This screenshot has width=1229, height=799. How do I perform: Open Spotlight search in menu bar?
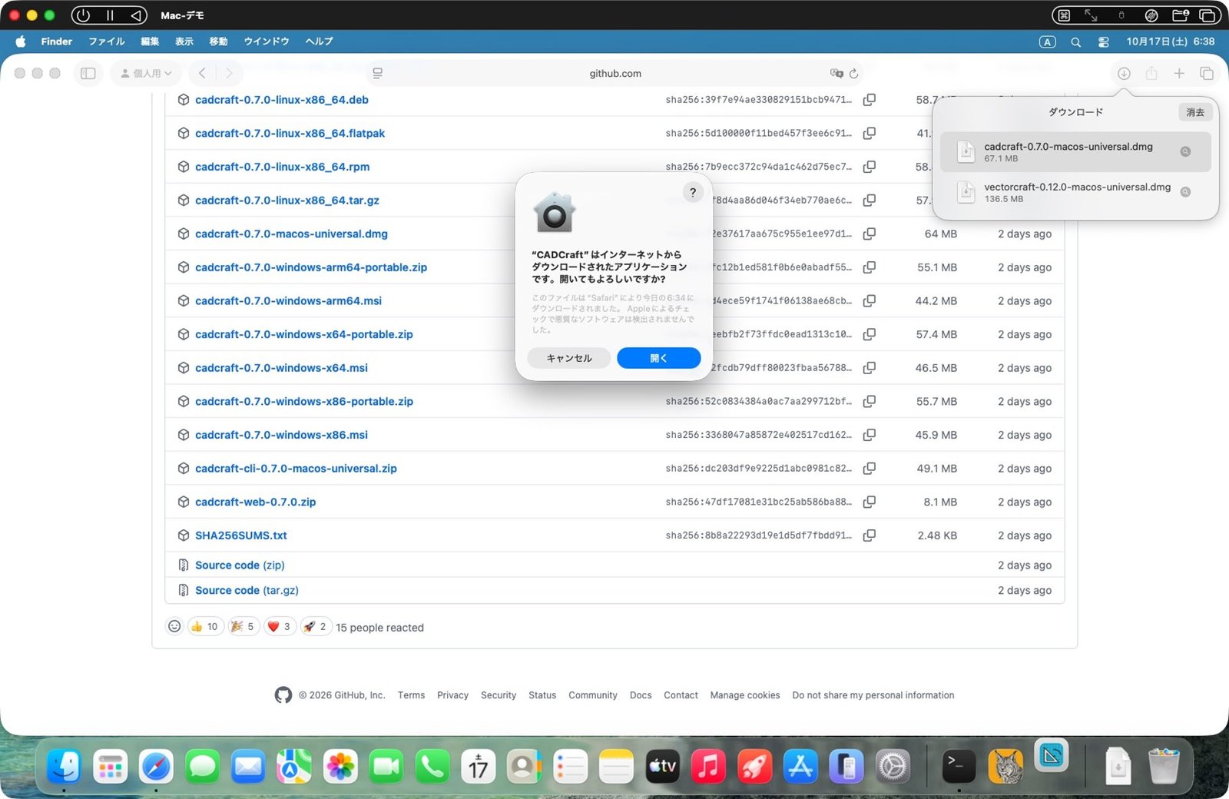[x=1075, y=42]
